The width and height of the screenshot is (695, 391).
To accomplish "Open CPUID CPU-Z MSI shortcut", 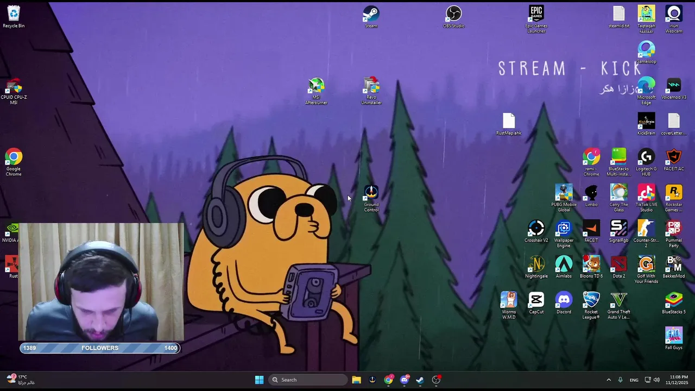I will (x=14, y=91).
